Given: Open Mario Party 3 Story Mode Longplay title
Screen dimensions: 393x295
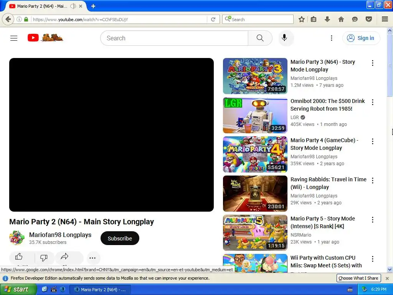Looking at the screenshot, I should [x=322, y=66].
